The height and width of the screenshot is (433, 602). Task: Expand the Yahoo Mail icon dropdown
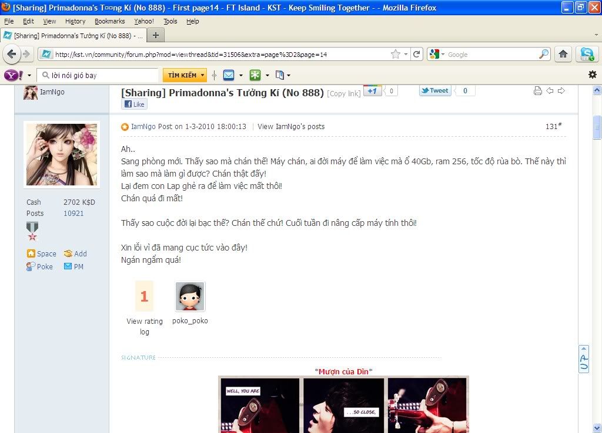[241, 76]
